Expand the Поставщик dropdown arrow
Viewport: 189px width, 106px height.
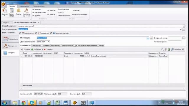point(148,38)
